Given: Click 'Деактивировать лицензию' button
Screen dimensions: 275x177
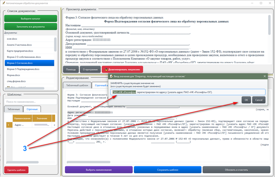Looking at the screenshot, I should [123, 69].
